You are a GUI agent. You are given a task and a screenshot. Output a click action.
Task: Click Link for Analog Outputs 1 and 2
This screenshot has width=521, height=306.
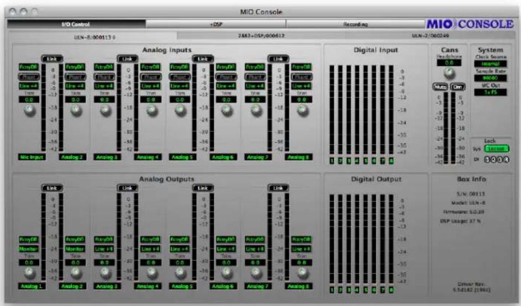coord(52,188)
